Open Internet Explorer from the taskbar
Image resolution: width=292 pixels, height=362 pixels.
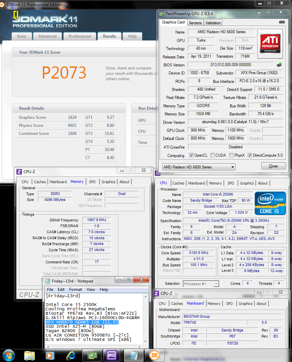point(71,356)
